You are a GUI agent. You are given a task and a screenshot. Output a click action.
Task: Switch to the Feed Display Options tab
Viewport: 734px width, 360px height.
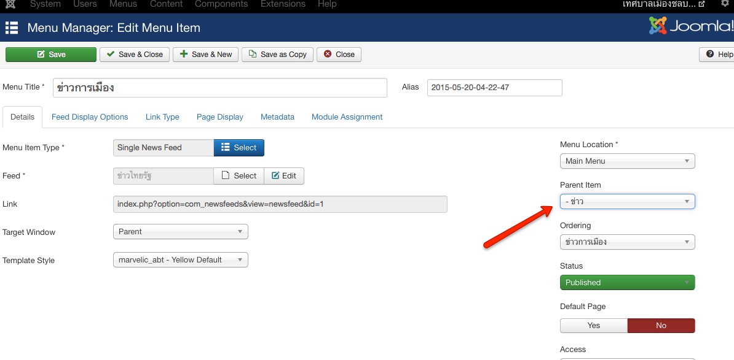(90, 117)
